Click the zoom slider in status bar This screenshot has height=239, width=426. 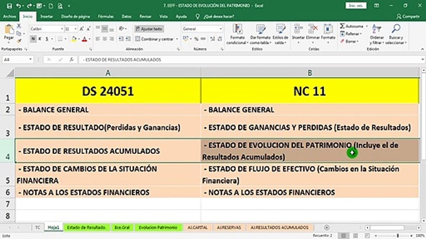point(398,235)
